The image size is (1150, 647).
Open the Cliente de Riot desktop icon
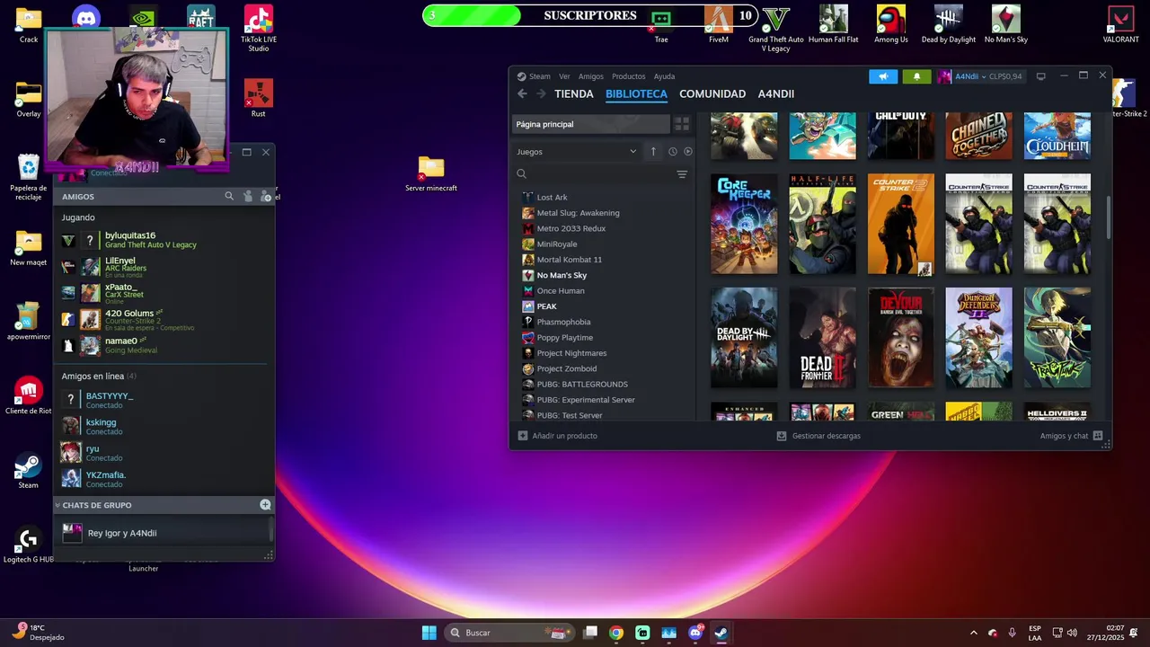tap(29, 395)
